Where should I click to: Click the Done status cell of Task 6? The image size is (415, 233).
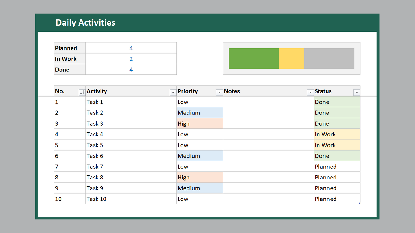pyautogui.click(x=336, y=156)
